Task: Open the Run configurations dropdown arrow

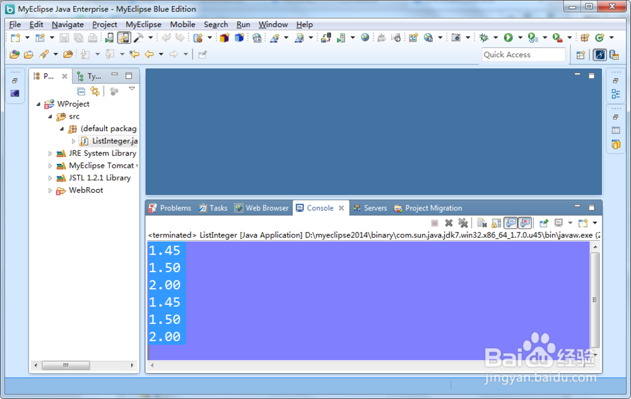Action: (520, 38)
